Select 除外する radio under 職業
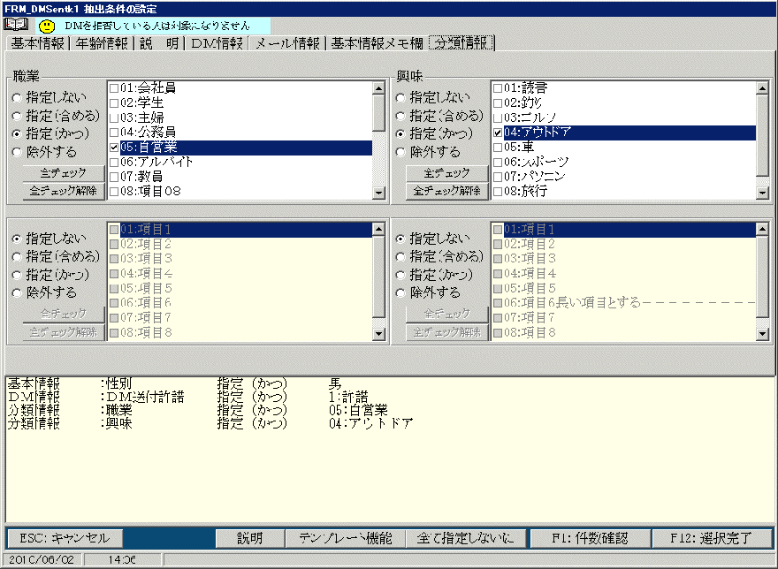This screenshot has width=778, height=569. (18, 152)
